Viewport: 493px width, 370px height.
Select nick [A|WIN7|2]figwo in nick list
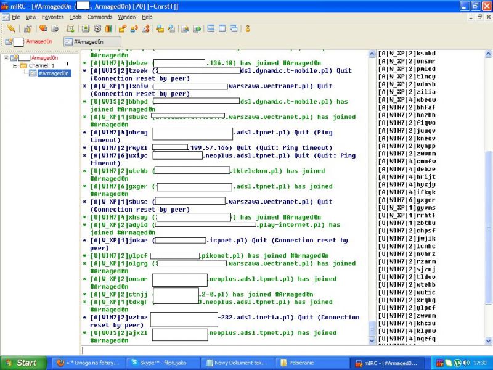tap(407, 123)
